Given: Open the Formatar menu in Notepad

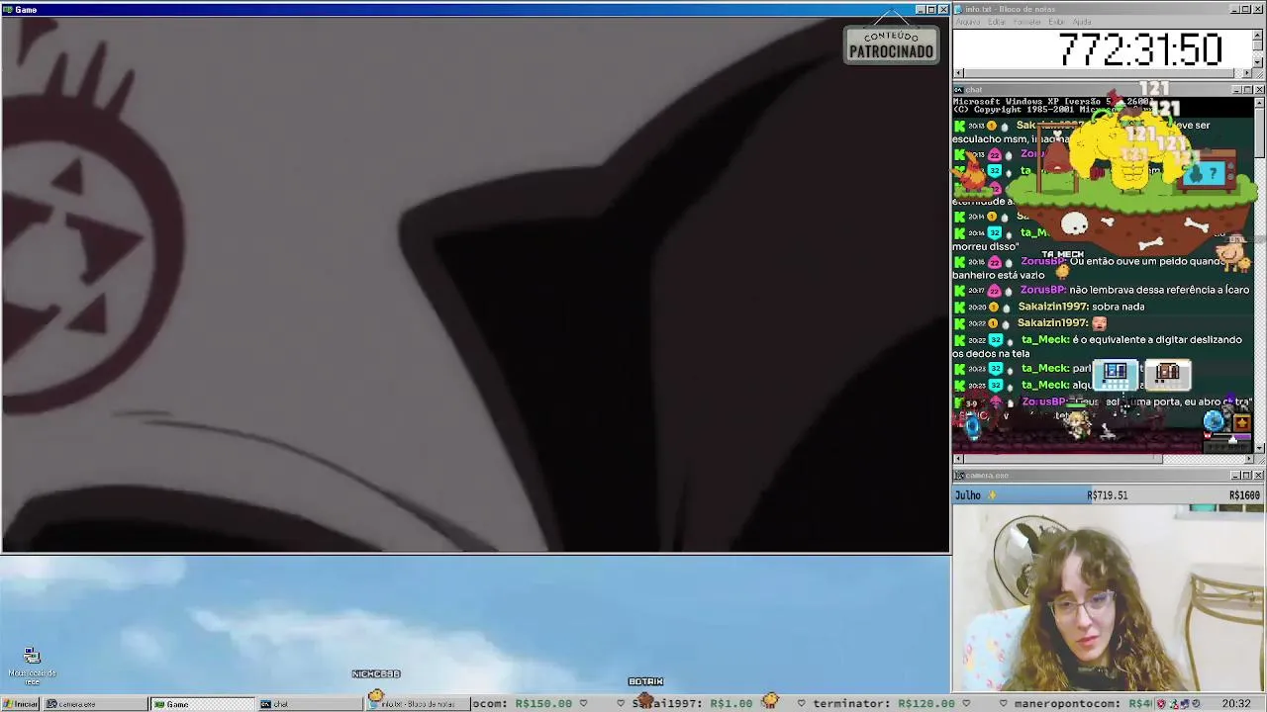Looking at the screenshot, I should click(1027, 22).
